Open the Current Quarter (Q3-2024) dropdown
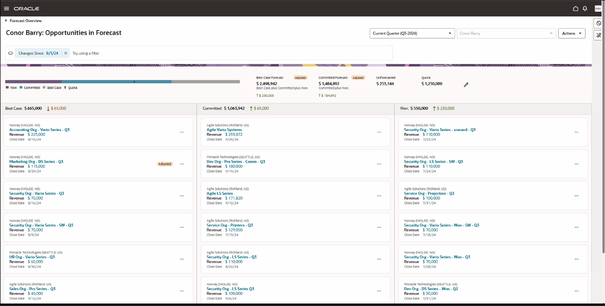This screenshot has width=605, height=306. point(412,34)
